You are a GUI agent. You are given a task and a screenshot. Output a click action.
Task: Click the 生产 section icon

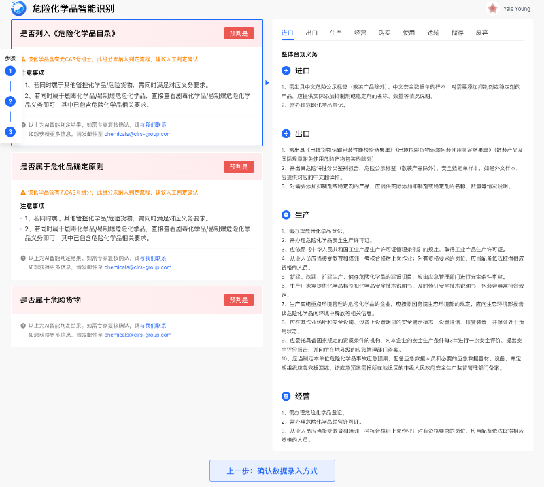click(x=286, y=215)
